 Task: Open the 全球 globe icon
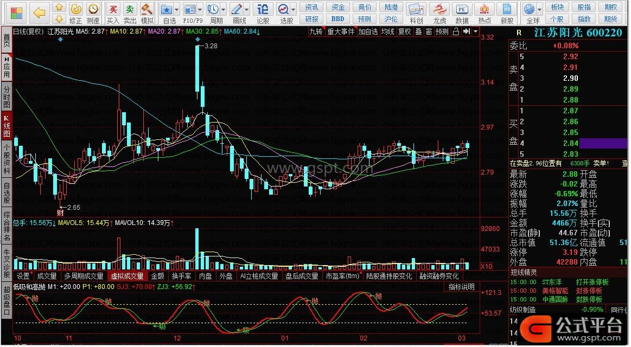tap(530, 9)
